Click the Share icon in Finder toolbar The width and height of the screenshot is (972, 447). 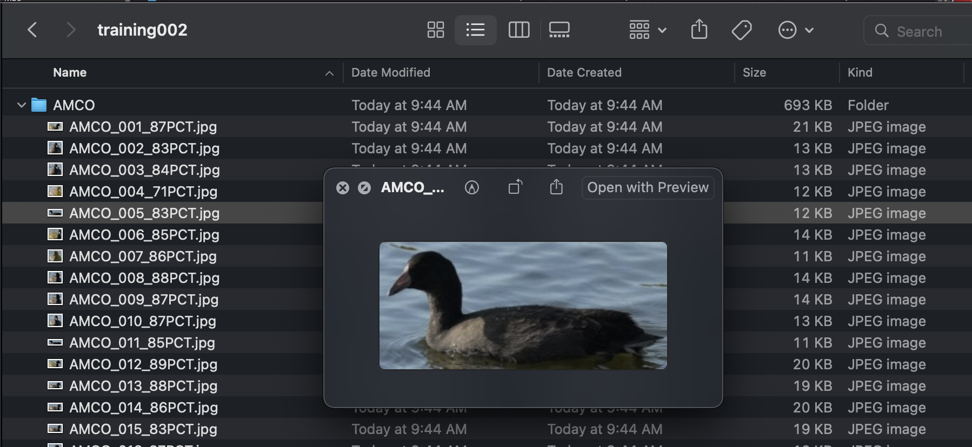pyautogui.click(x=699, y=30)
